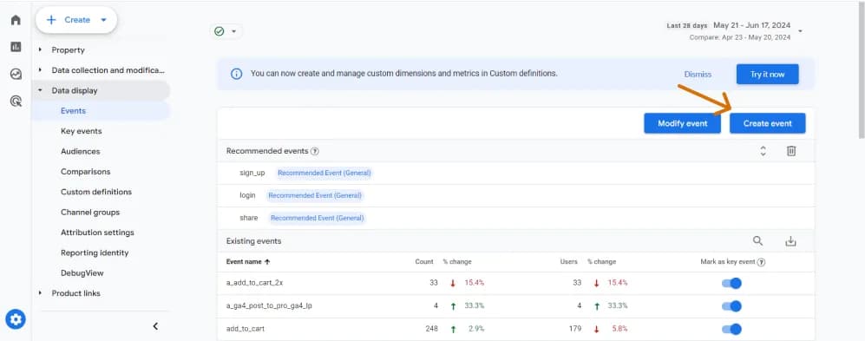Download existing events with the download icon

(x=790, y=241)
